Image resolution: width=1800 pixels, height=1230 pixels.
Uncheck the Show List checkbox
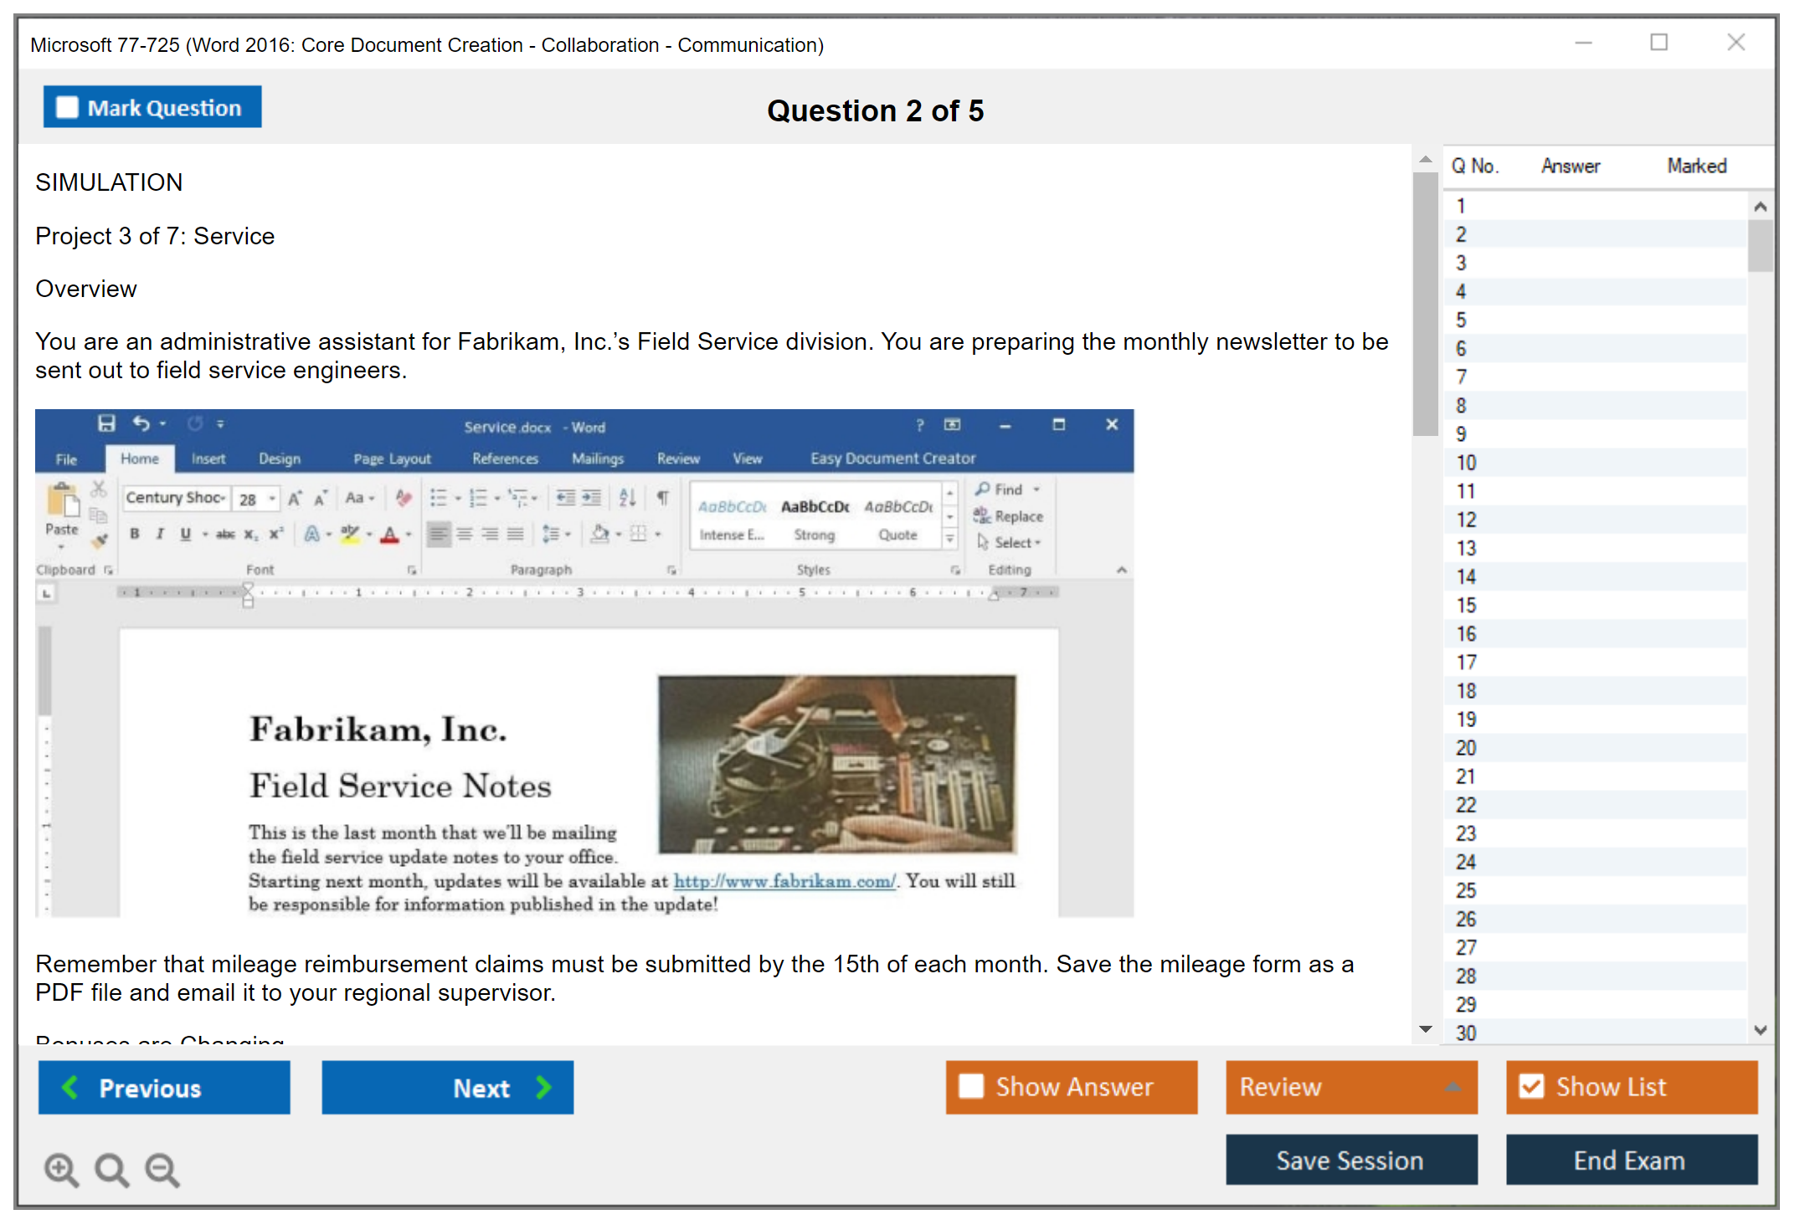tap(1531, 1086)
